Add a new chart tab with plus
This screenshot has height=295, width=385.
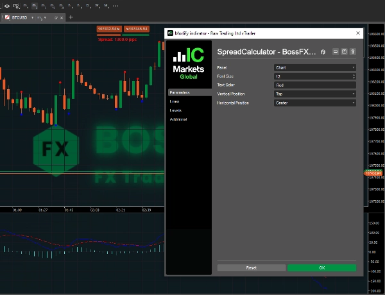coord(71,17)
